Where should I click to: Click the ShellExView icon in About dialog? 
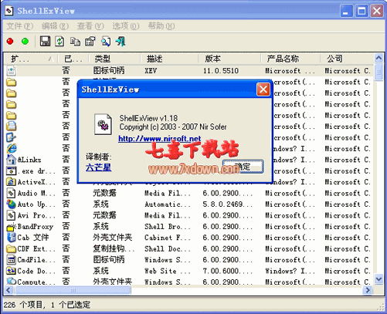click(x=103, y=124)
